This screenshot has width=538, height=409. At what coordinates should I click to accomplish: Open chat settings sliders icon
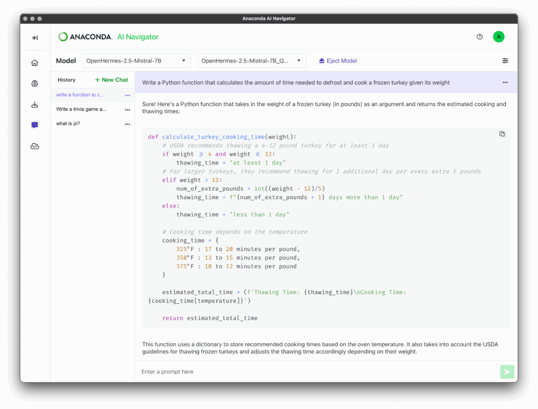505,61
